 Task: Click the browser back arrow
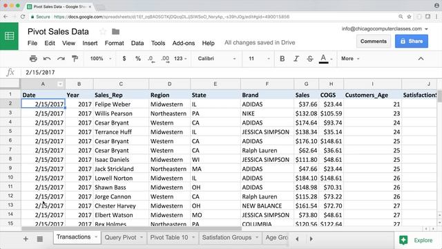pos(6,17)
